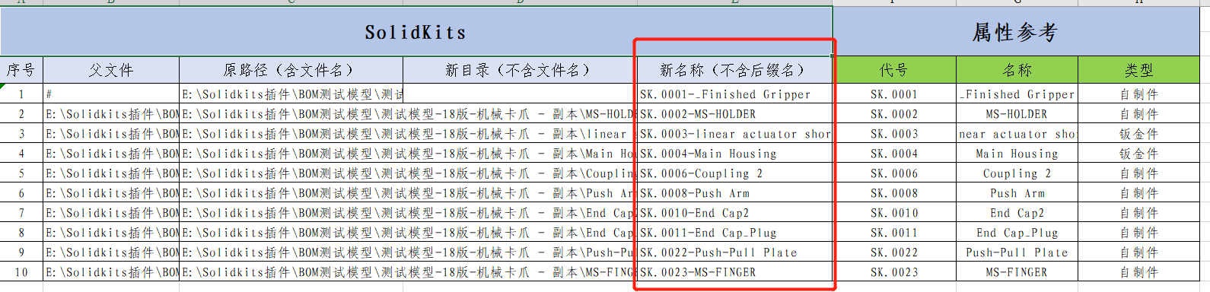Click 类型 cell 钣金件 in row 4

click(x=1138, y=154)
